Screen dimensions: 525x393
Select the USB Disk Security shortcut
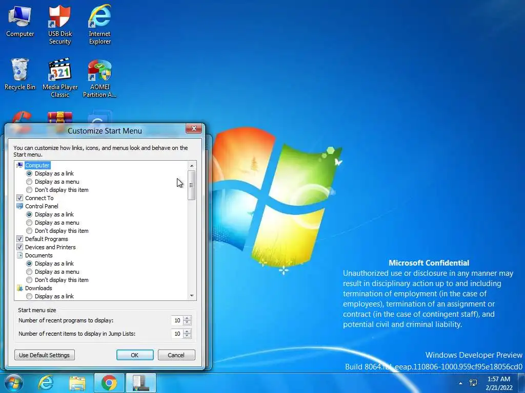(x=60, y=25)
